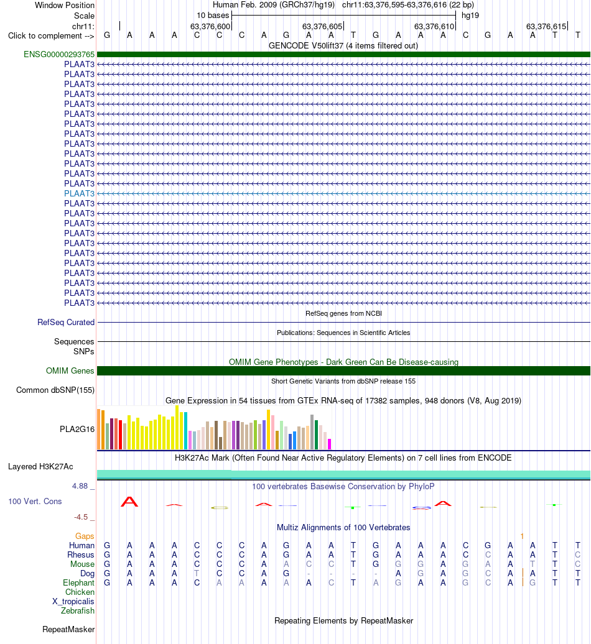
Task: Select the Zebrafish species label
Action: coord(78,610)
